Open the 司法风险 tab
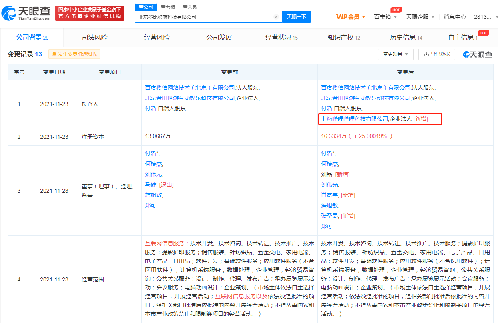Viewport: 498px width, 323px height. pos(95,38)
